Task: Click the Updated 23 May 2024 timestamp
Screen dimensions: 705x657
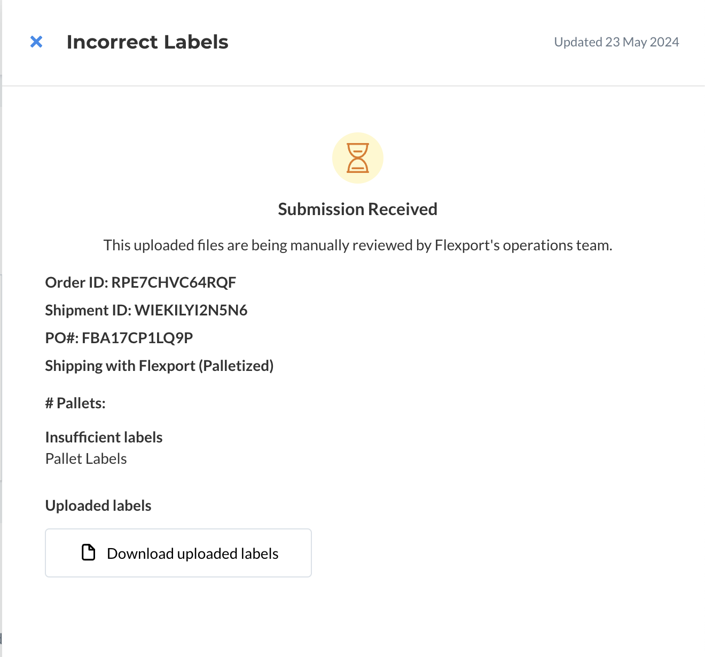Action: [616, 42]
